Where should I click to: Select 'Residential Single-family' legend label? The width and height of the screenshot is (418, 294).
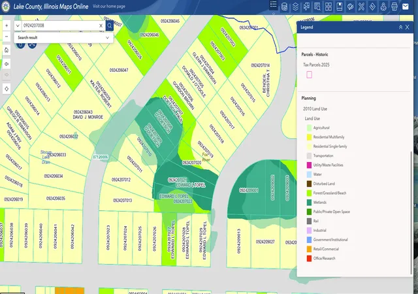[330, 146]
